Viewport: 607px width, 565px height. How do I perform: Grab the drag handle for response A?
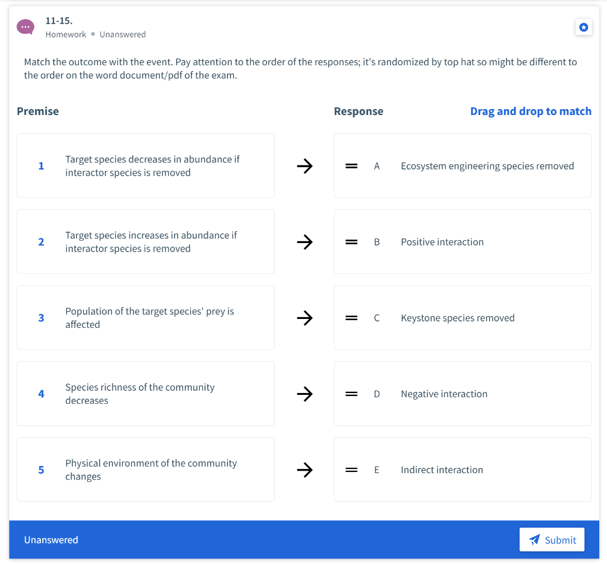(x=351, y=166)
